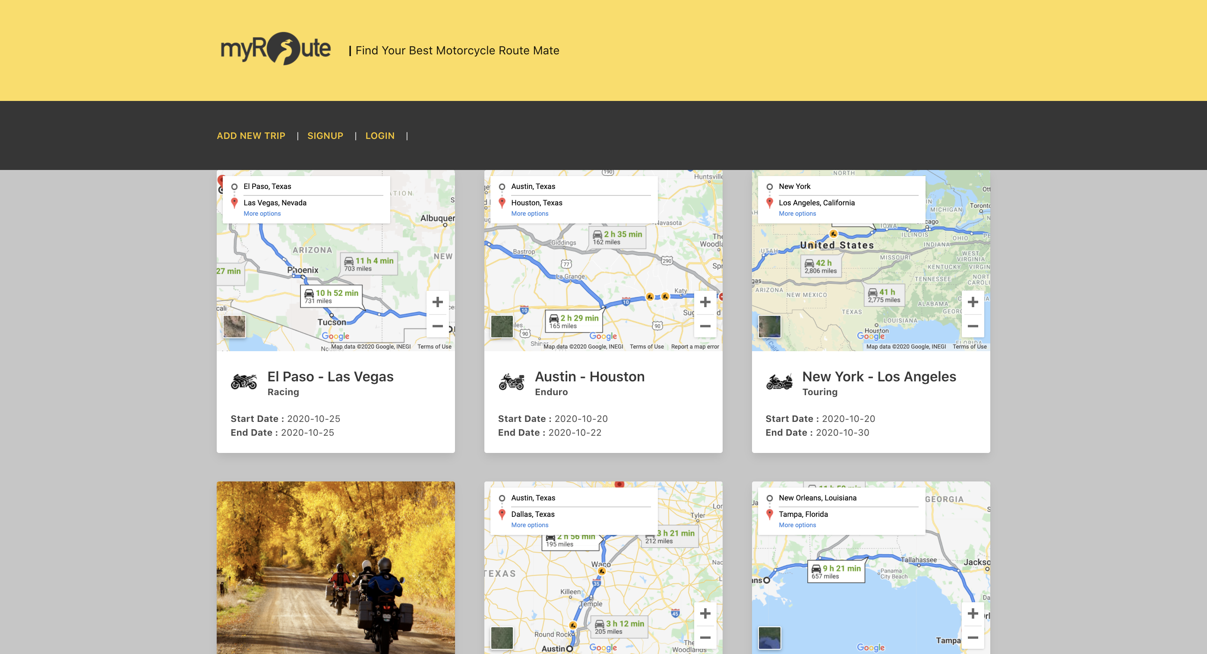Click the enduro motorcycle icon for Austin trip
Screen dimensions: 1207x654
pos(511,381)
